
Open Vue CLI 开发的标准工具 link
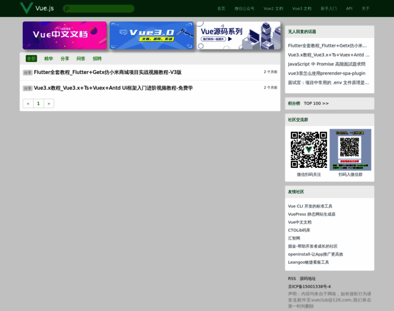click(x=310, y=206)
